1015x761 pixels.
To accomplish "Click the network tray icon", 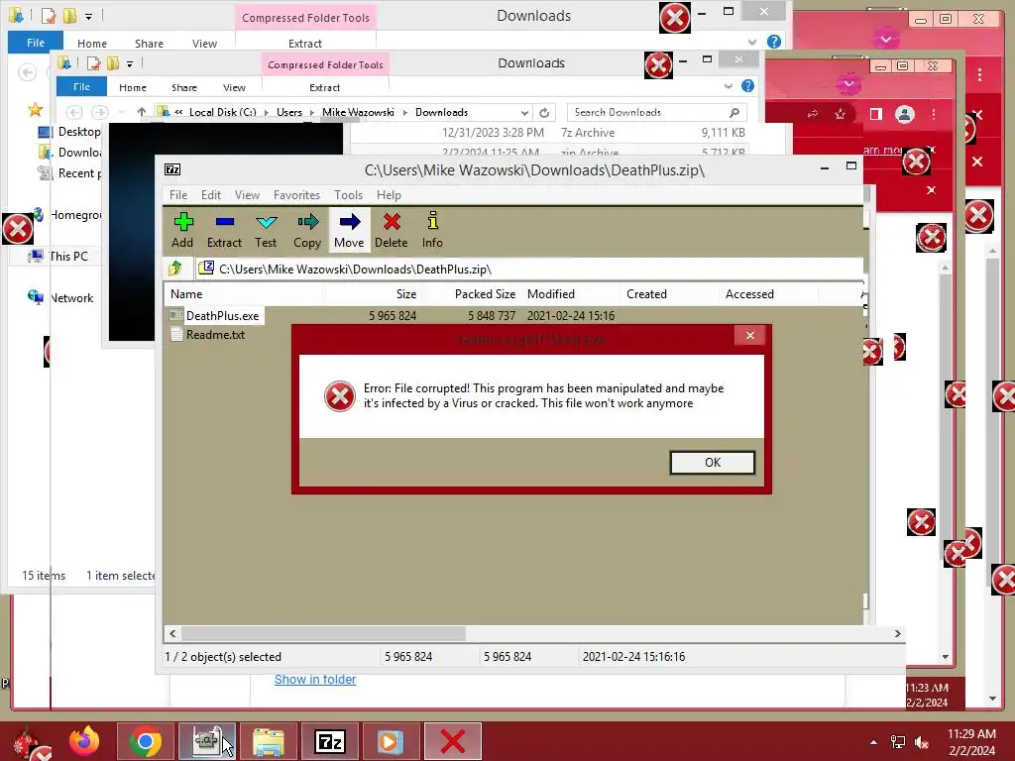I will (898, 742).
